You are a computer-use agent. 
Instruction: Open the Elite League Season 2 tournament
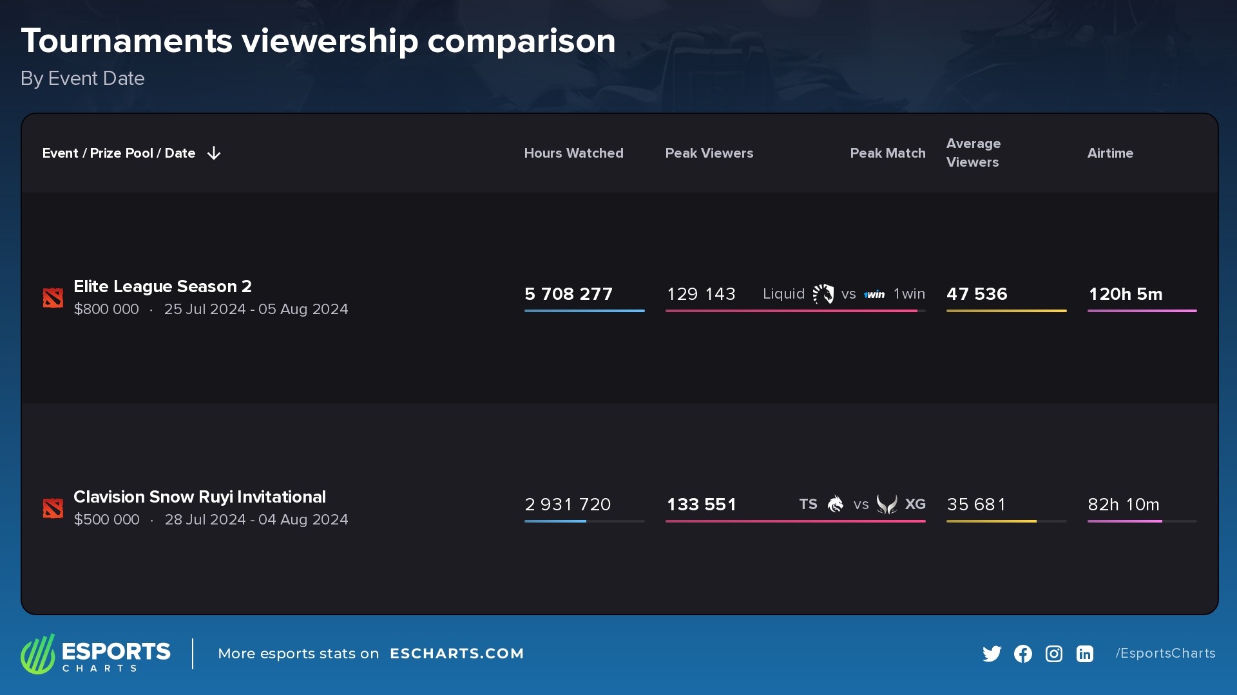(162, 286)
